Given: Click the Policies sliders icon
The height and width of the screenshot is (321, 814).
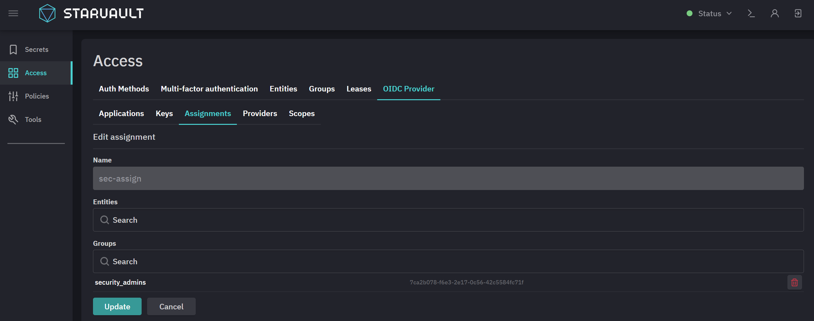Looking at the screenshot, I should (x=13, y=96).
